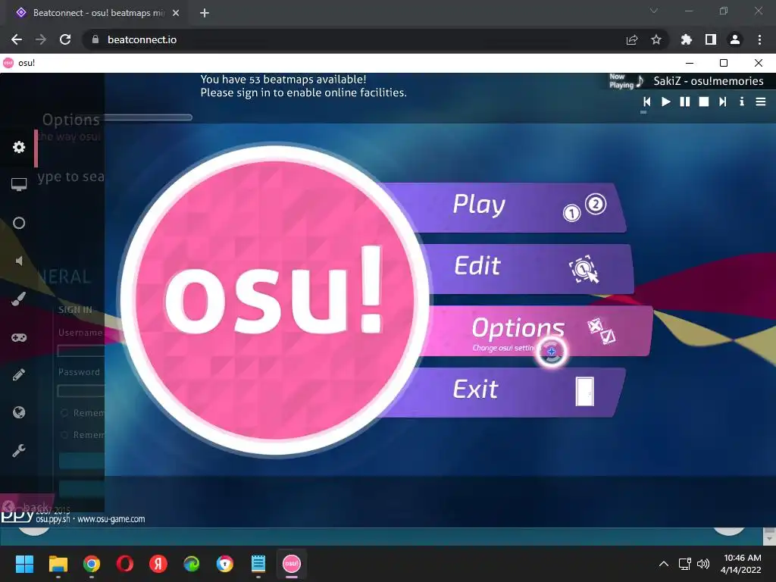Open the Audio speaker section icon
The height and width of the screenshot is (582, 776).
click(x=19, y=261)
